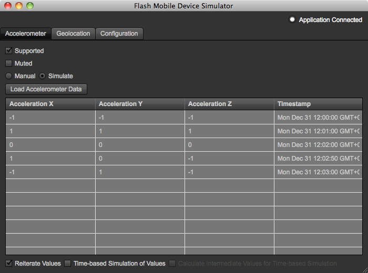Image resolution: width=368 pixels, height=273 pixels.
Task: Zoom window using the green button
Action: tap(30, 6)
